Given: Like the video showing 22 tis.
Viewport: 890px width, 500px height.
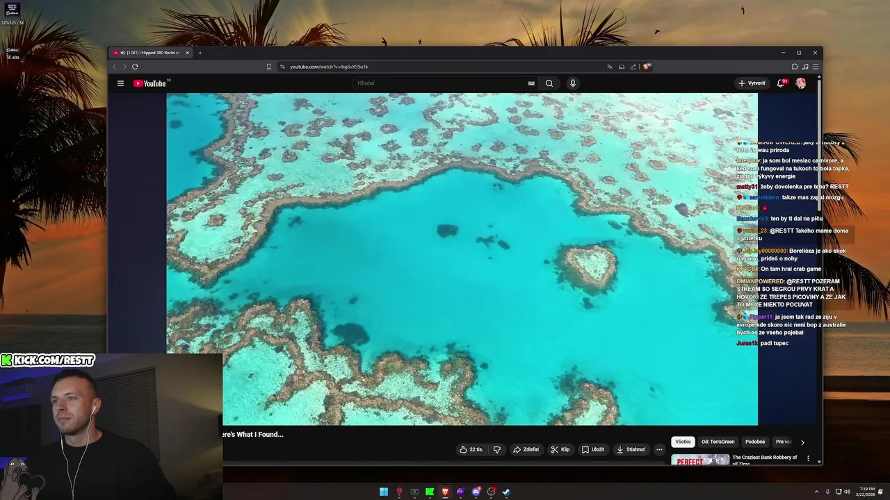Looking at the screenshot, I should click(471, 449).
